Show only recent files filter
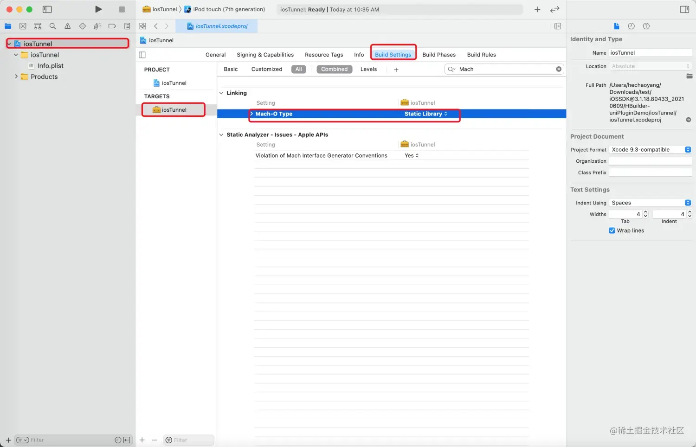696x447 pixels. click(x=118, y=440)
